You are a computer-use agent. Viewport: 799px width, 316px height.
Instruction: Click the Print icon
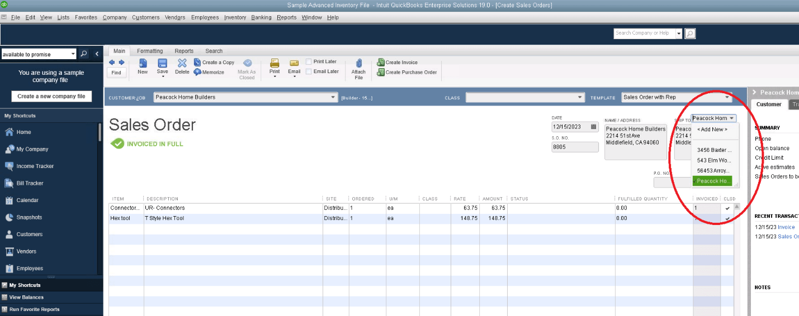pyautogui.click(x=275, y=63)
